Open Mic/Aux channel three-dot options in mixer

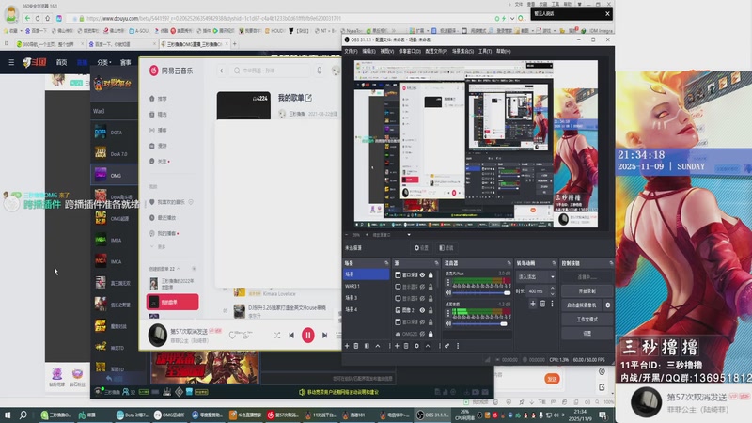[x=448, y=282]
